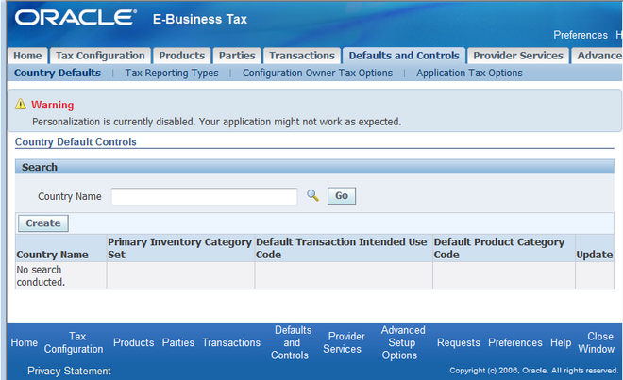Image resolution: width=623 pixels, height=380 pixels.
Task: Open Configuration Owner Tax Options subtab
Action: [317, 73]
